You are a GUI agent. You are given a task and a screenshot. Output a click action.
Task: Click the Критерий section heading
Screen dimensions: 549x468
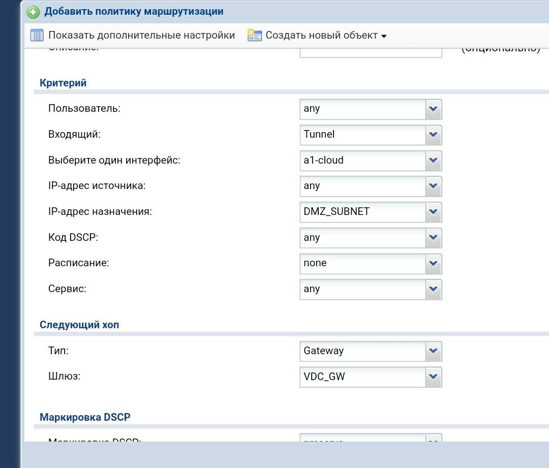click(63, 83)
